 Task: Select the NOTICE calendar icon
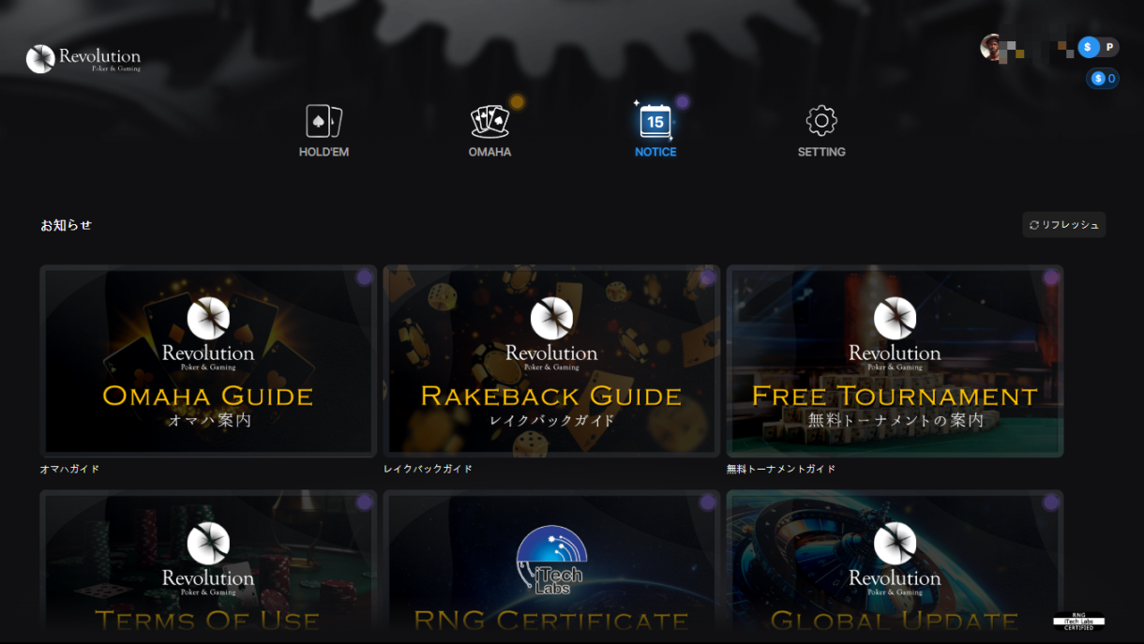tap(655, 121)
